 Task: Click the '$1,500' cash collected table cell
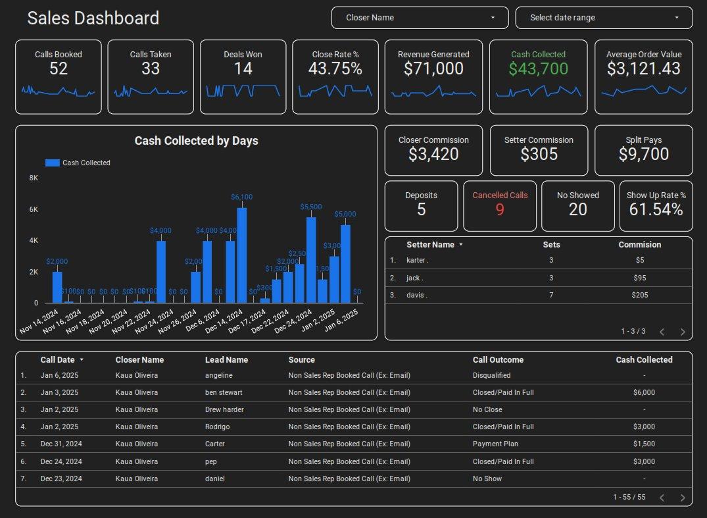coord(644,444)
